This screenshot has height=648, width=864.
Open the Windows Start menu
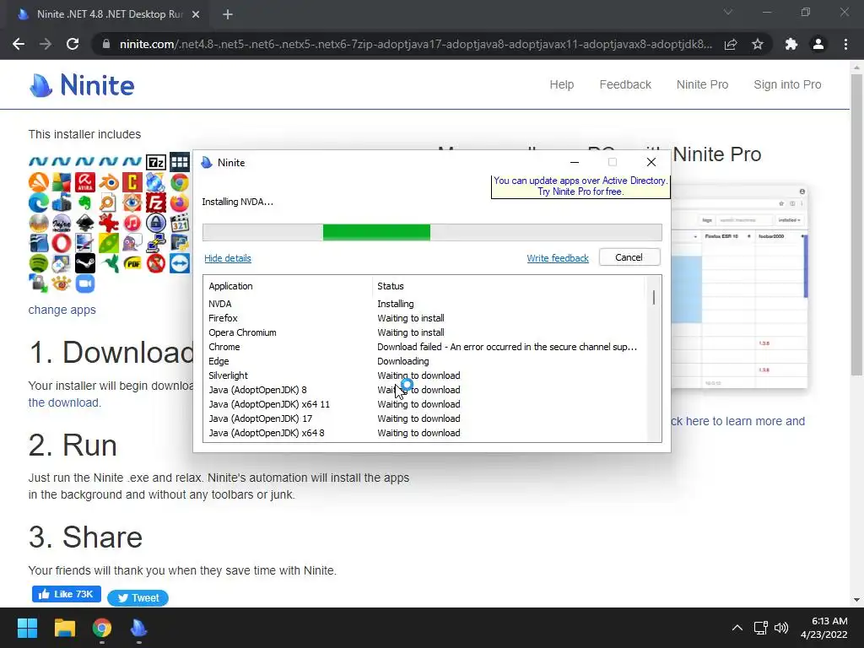click(27, 628)
